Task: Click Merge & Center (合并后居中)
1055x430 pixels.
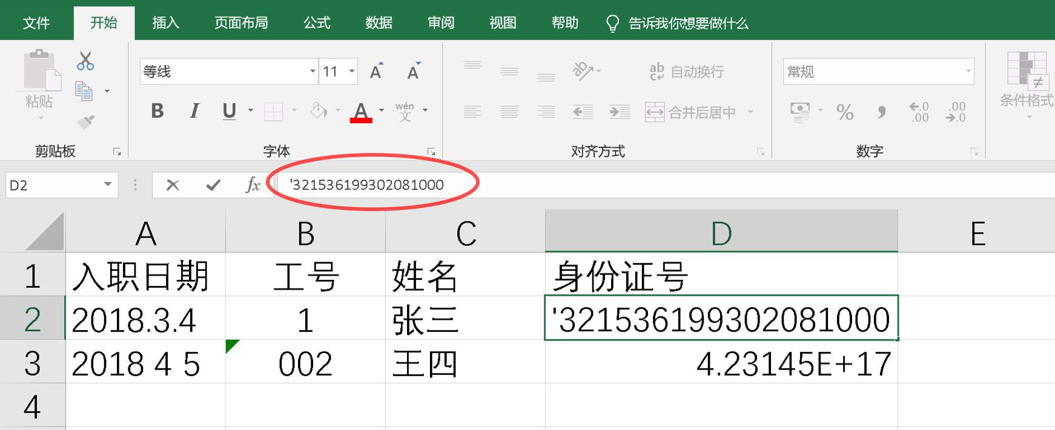Action: point(691,112)
